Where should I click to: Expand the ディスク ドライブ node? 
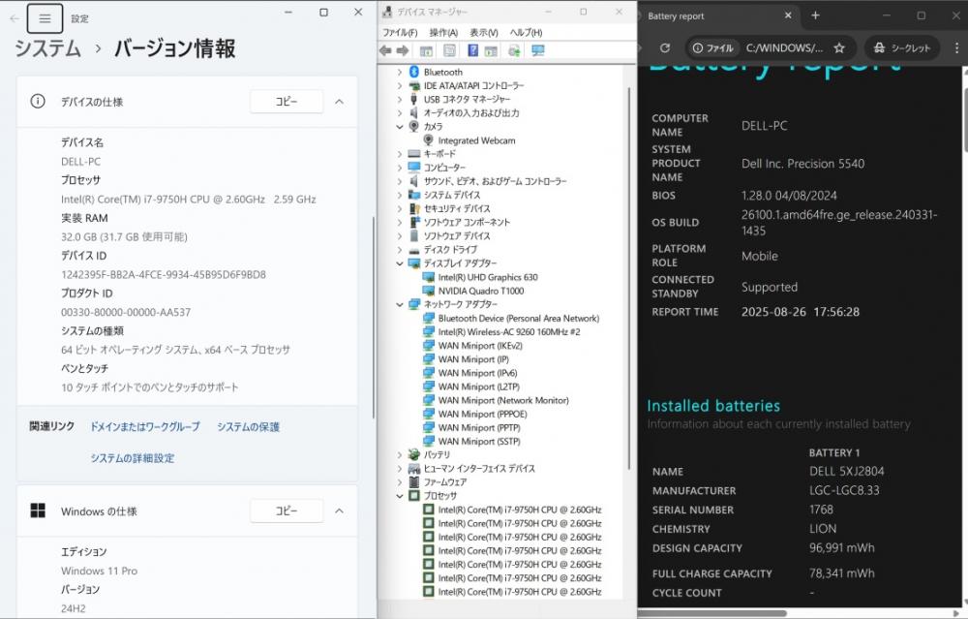[400, 250]
